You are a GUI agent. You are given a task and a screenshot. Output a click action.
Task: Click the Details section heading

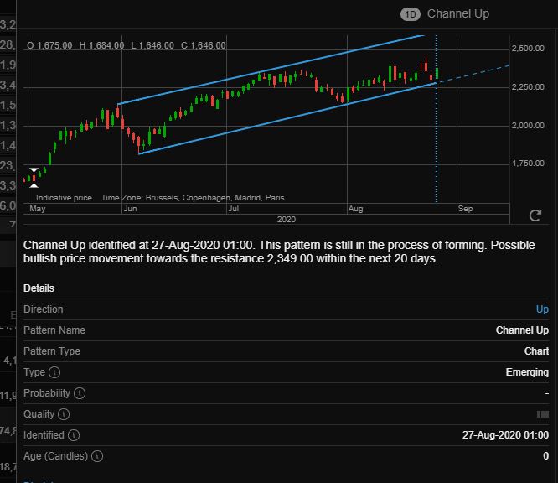pyautogui.click(x=39, y=288)
